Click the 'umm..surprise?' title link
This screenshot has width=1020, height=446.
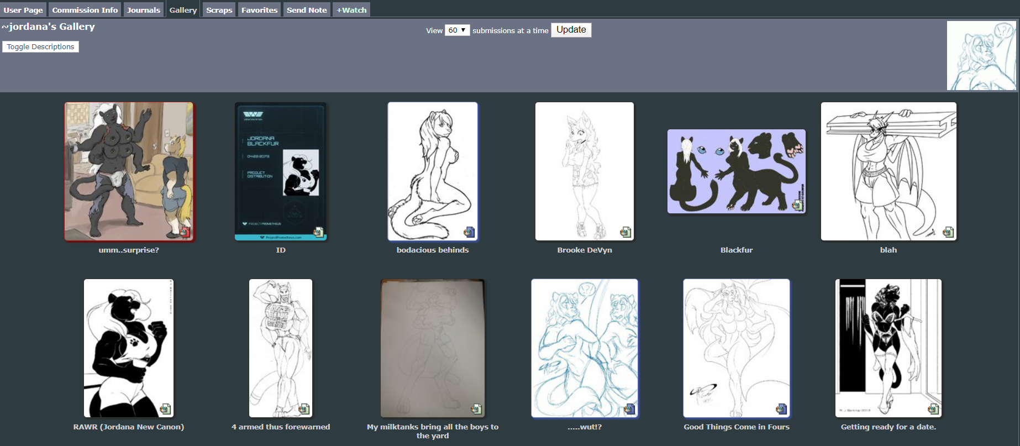(x=129, y=250)
